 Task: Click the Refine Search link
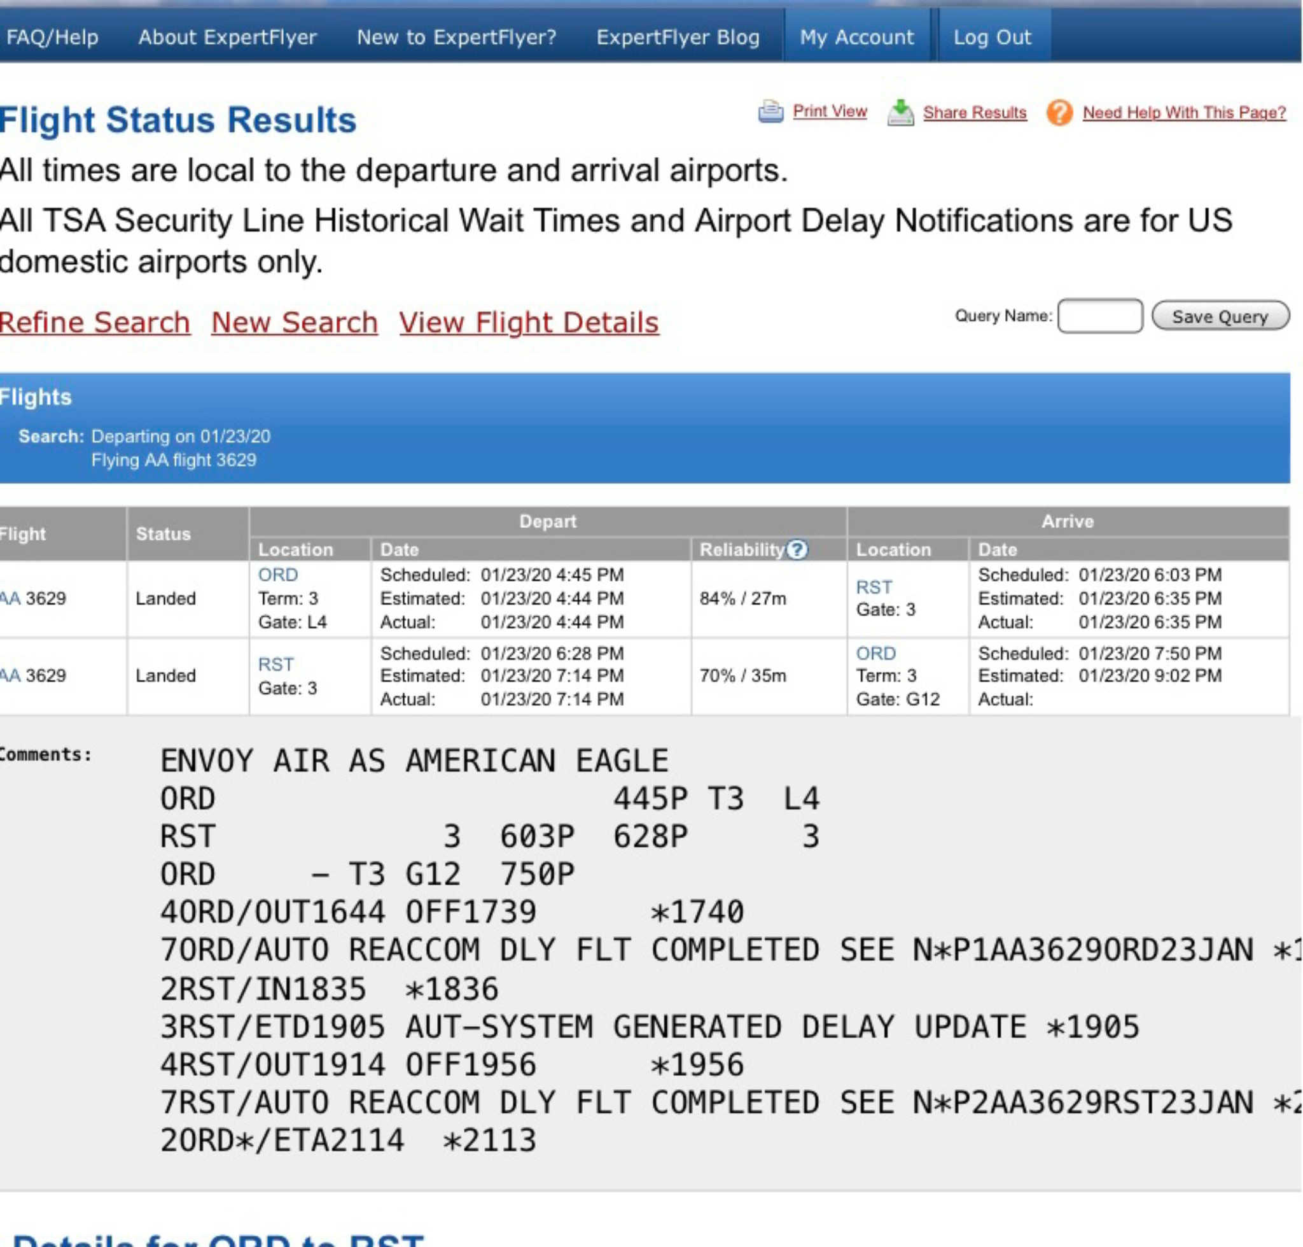click(x=95, y=322)
